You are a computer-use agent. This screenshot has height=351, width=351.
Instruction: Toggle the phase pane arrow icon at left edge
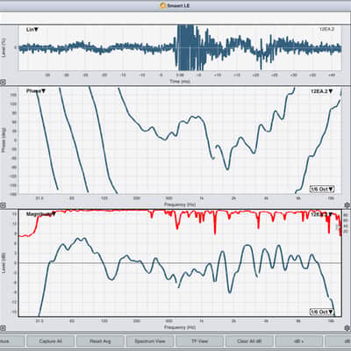3,205
